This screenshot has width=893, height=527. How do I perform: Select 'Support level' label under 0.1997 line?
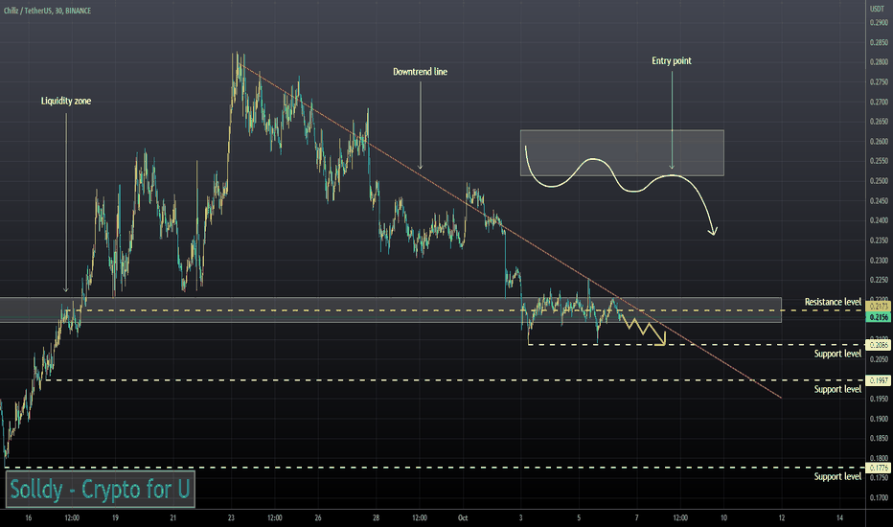click(x=837, y=389)
